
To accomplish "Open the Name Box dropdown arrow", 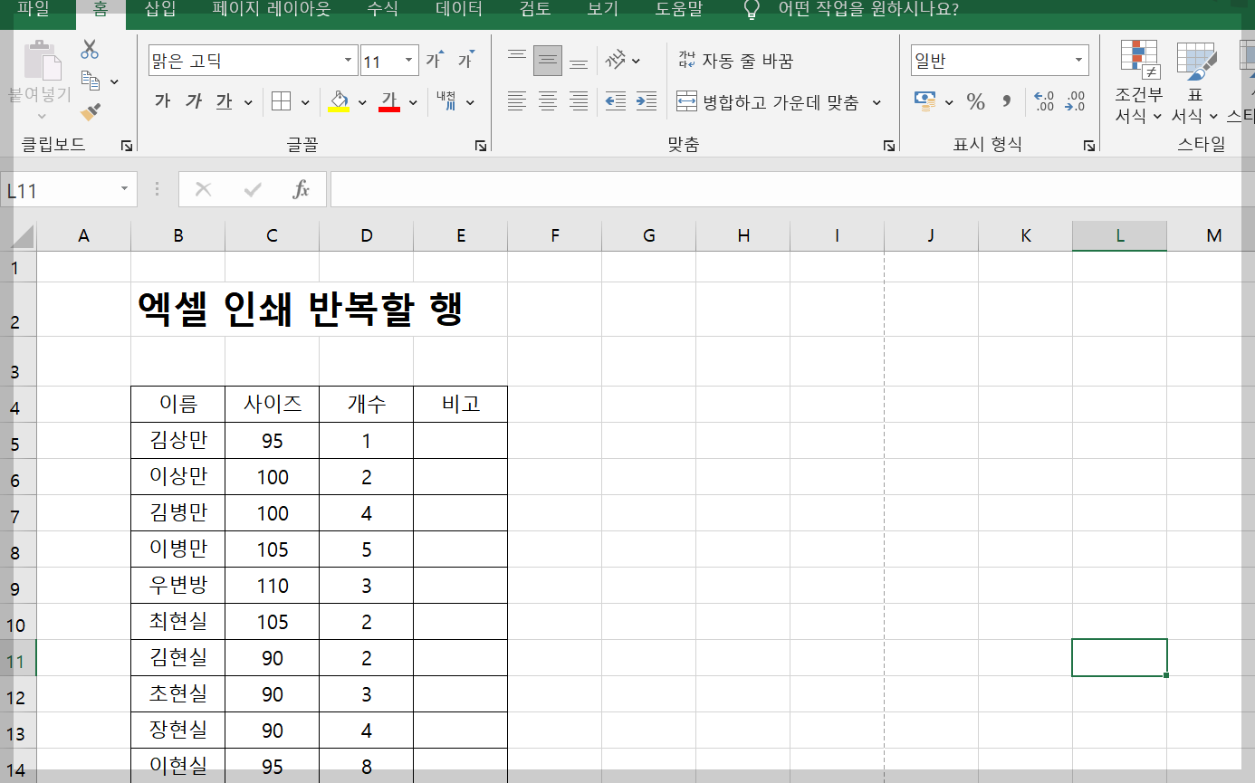I will point(124,189).
